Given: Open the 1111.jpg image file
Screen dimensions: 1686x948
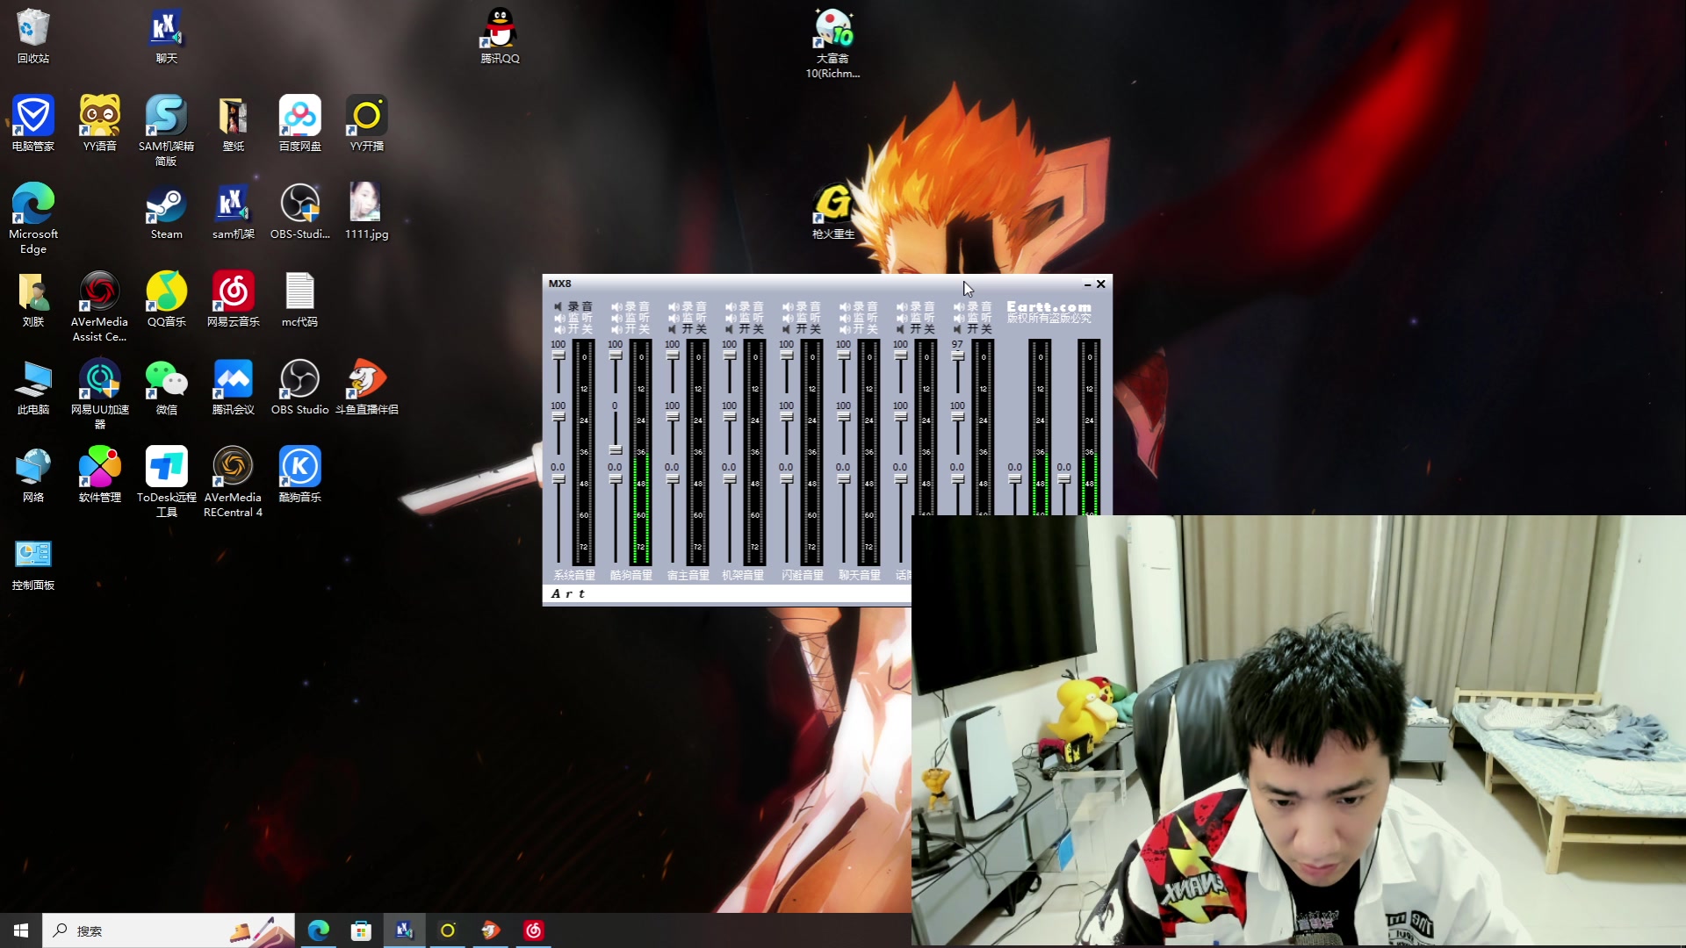Looking at the screenshot, I should (366, 212).
